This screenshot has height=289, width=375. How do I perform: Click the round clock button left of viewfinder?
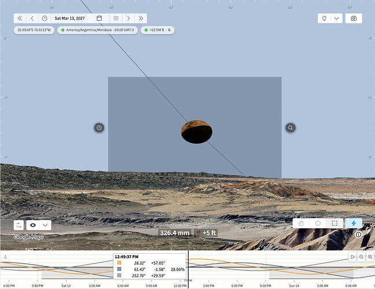[99, 128]
